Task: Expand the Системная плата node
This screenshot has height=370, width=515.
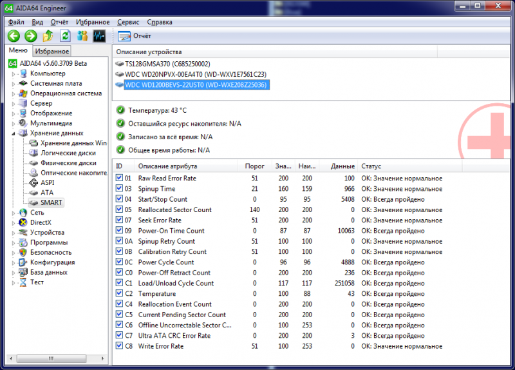Action: 14,84
